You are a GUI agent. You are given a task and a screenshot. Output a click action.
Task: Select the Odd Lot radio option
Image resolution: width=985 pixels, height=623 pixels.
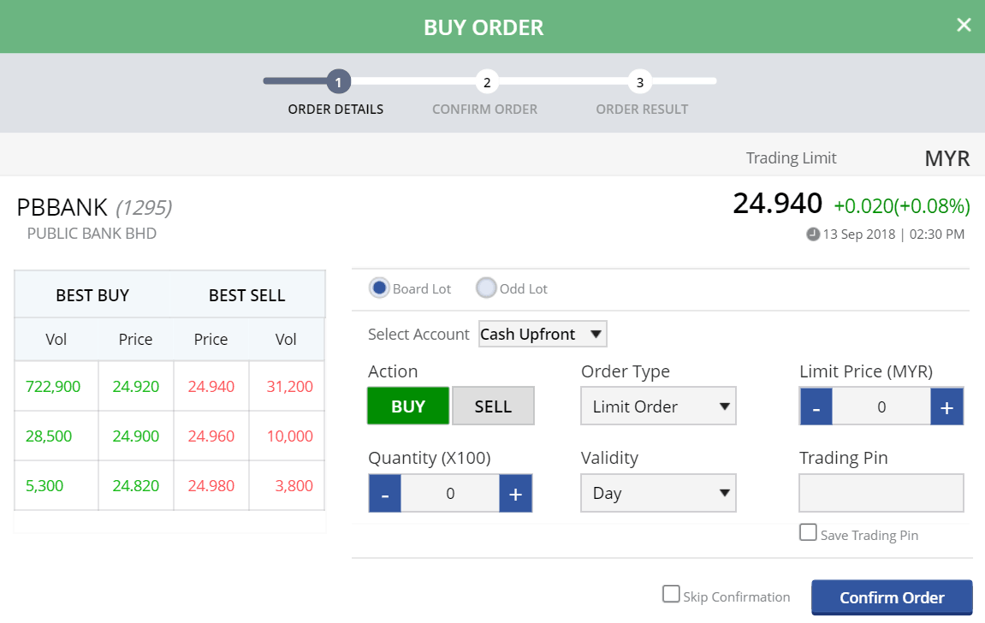(x=485, y=288)
